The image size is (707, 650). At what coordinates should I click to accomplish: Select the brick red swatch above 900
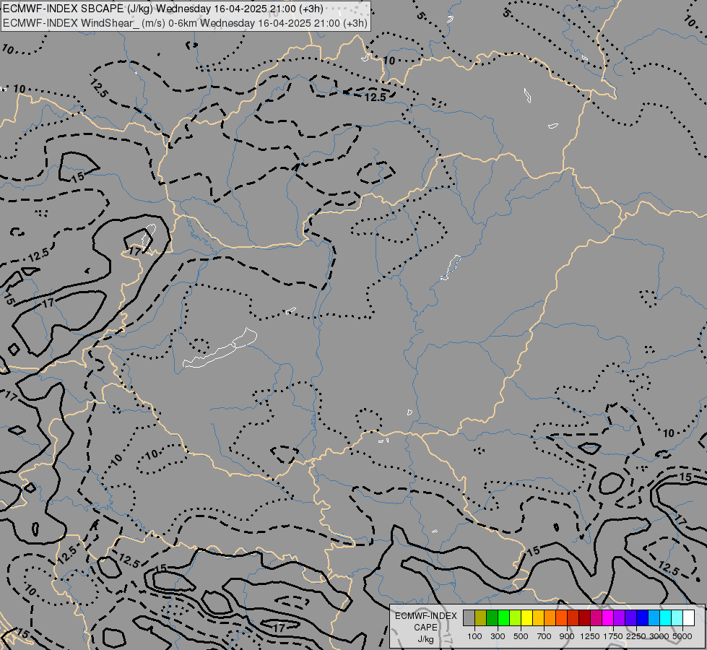click(573, 617)
